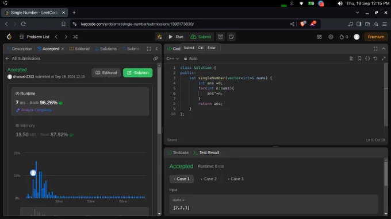Collapse the Code panel chevron
Image resolution: width=391 pixels, height=219 pixels.
(384, 49)
